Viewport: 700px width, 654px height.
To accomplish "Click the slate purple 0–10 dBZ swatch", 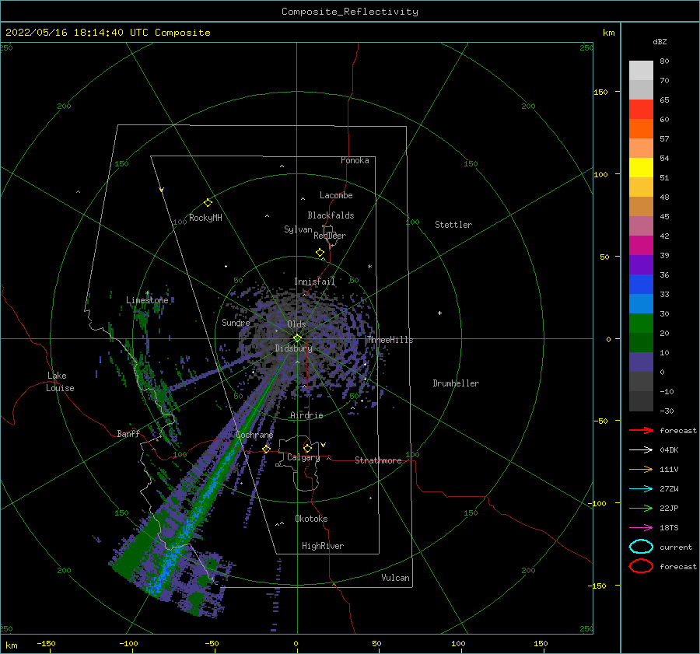I will (x=641, y=362).
